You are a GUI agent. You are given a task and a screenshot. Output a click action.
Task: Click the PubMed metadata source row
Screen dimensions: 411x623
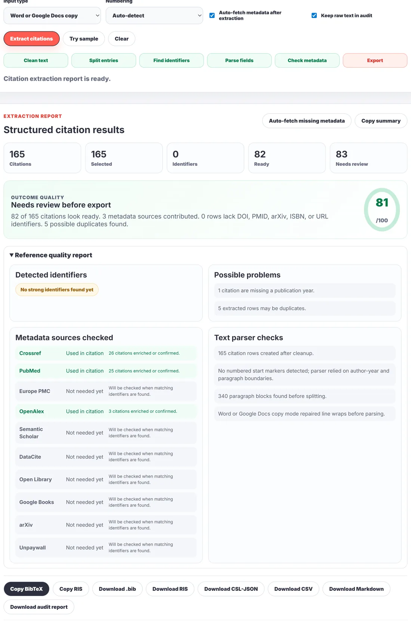pos(106,371)
